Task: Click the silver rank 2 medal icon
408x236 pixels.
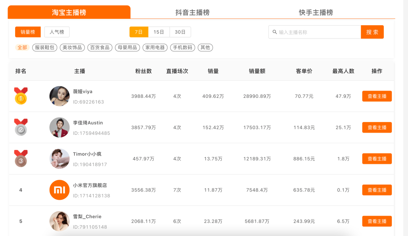Action: pyautogui.click(x=21, y=127)
